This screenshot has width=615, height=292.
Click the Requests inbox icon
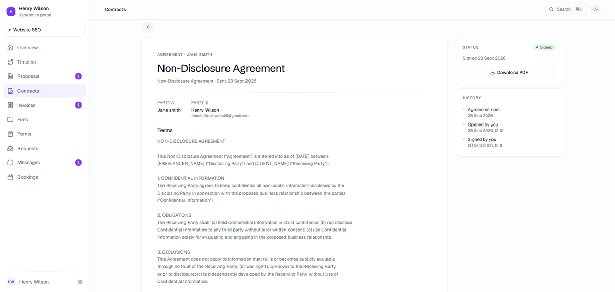pos(11,148)
